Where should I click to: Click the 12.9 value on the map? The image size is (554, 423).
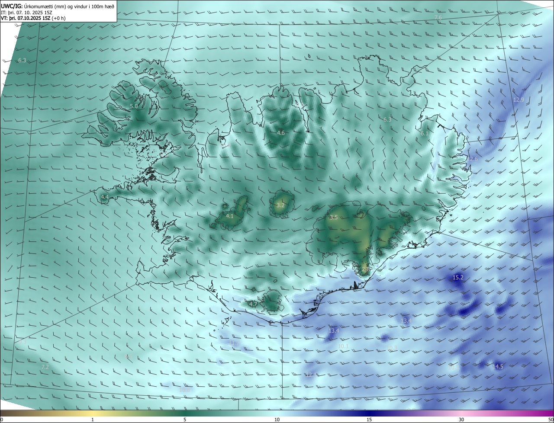coord(519,99)
